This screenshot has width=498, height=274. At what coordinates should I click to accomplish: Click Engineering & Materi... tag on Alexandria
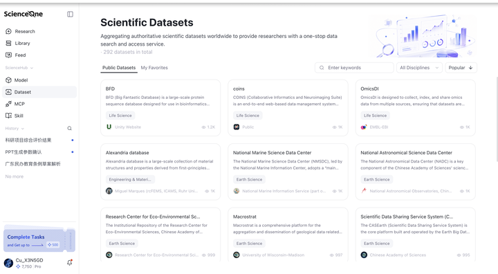[130, 179]
